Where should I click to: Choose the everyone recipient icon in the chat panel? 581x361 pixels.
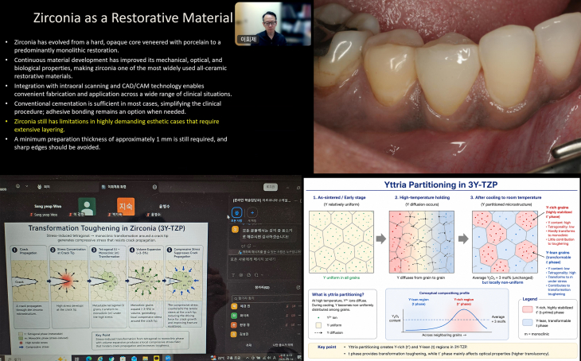point(236,212)
